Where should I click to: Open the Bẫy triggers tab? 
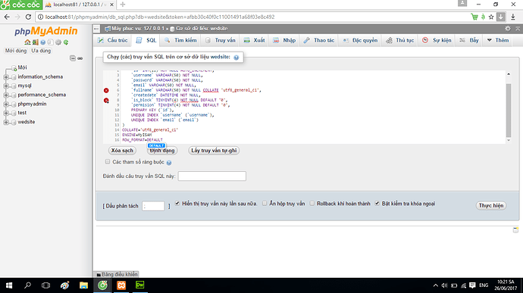(x=469, y=40)
